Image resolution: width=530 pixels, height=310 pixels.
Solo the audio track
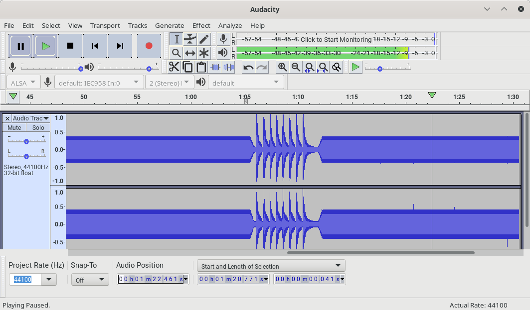[38, 128]
